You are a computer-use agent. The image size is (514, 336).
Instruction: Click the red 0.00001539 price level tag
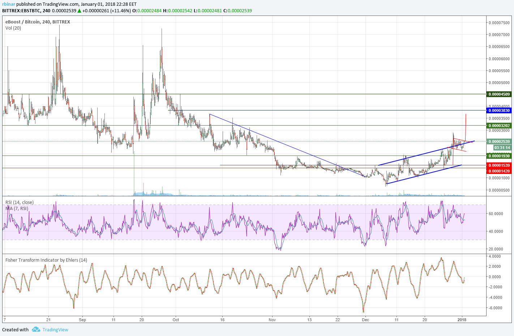499,165
